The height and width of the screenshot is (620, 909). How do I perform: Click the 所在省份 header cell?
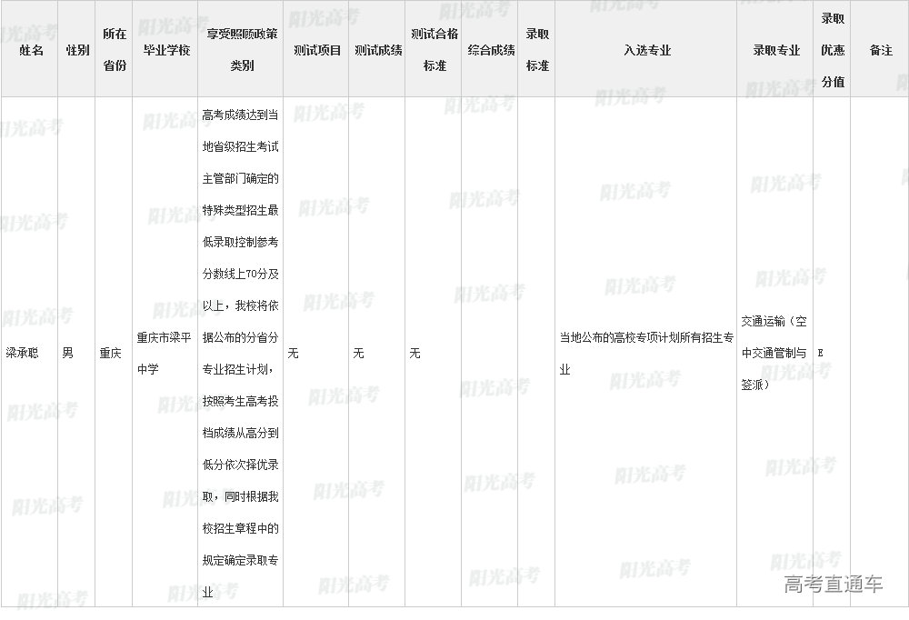point(114,50)
